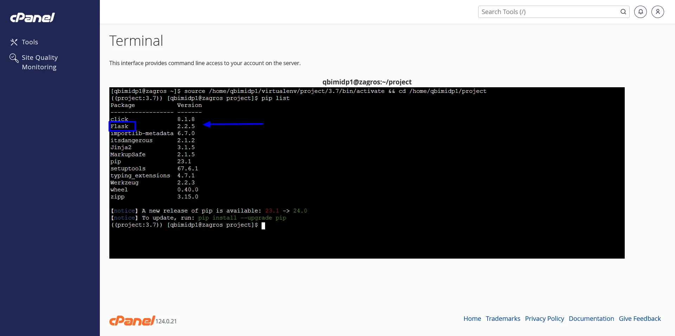Click Flask version 2.2.5

coord(186,126)
